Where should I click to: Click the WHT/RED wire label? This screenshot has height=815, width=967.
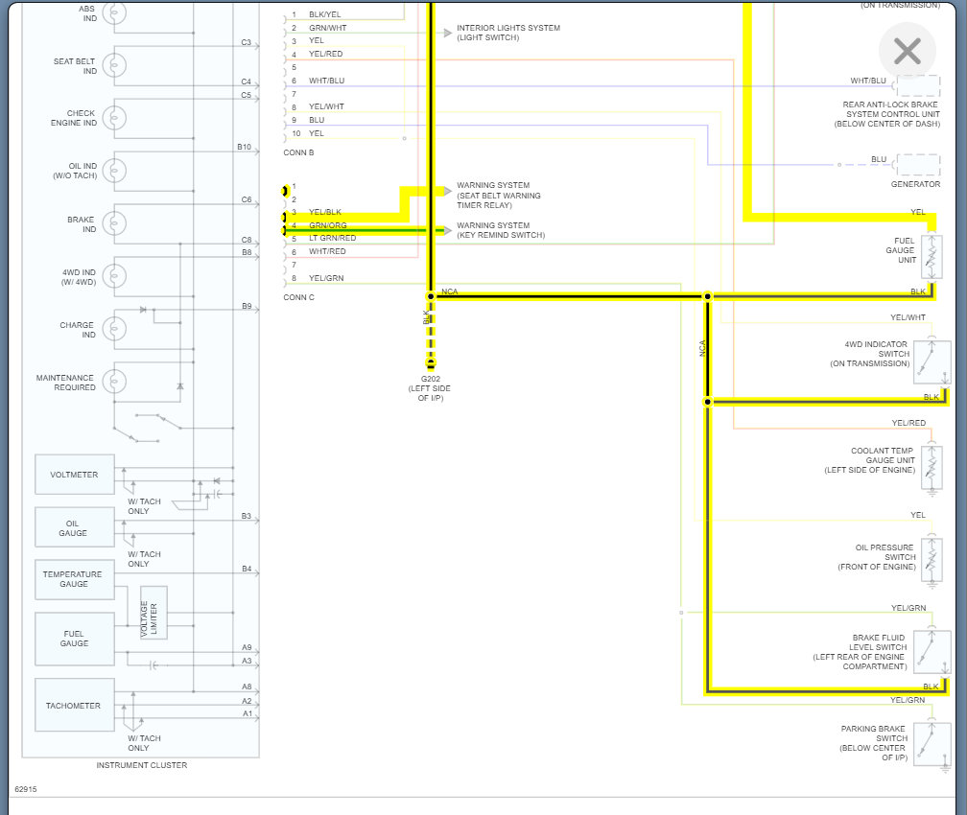point(327,251)
